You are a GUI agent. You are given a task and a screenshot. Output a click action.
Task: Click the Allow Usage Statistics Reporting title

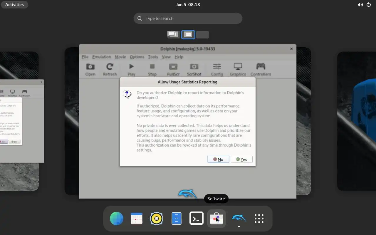pyautogui.click(x=187, y=82)
